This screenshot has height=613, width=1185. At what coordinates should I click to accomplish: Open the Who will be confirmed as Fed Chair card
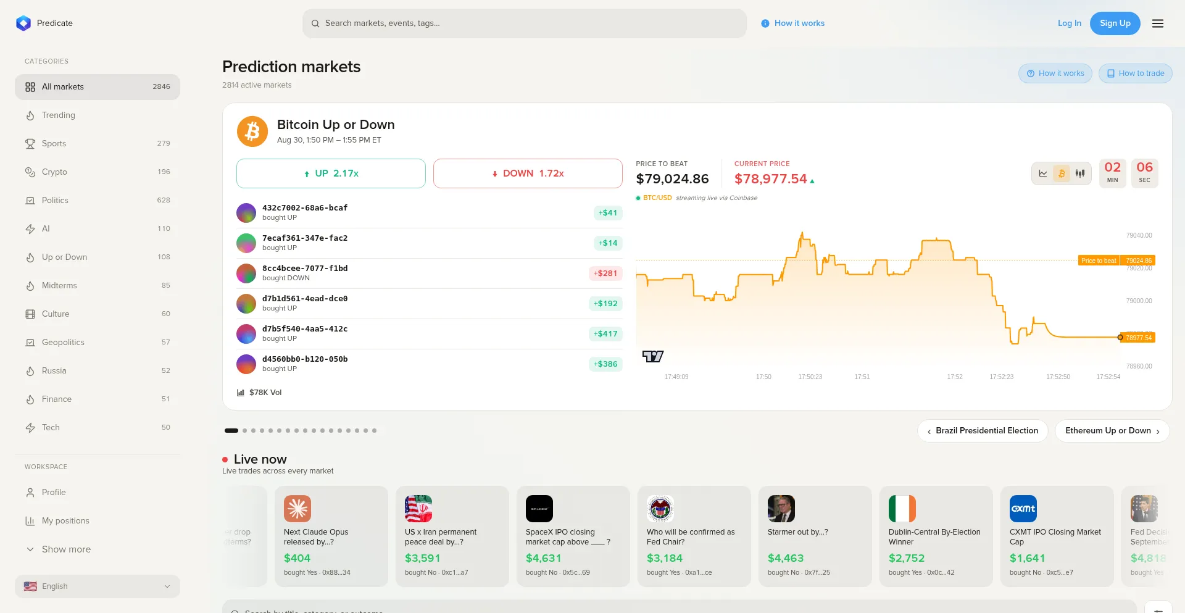click(694, 536)
